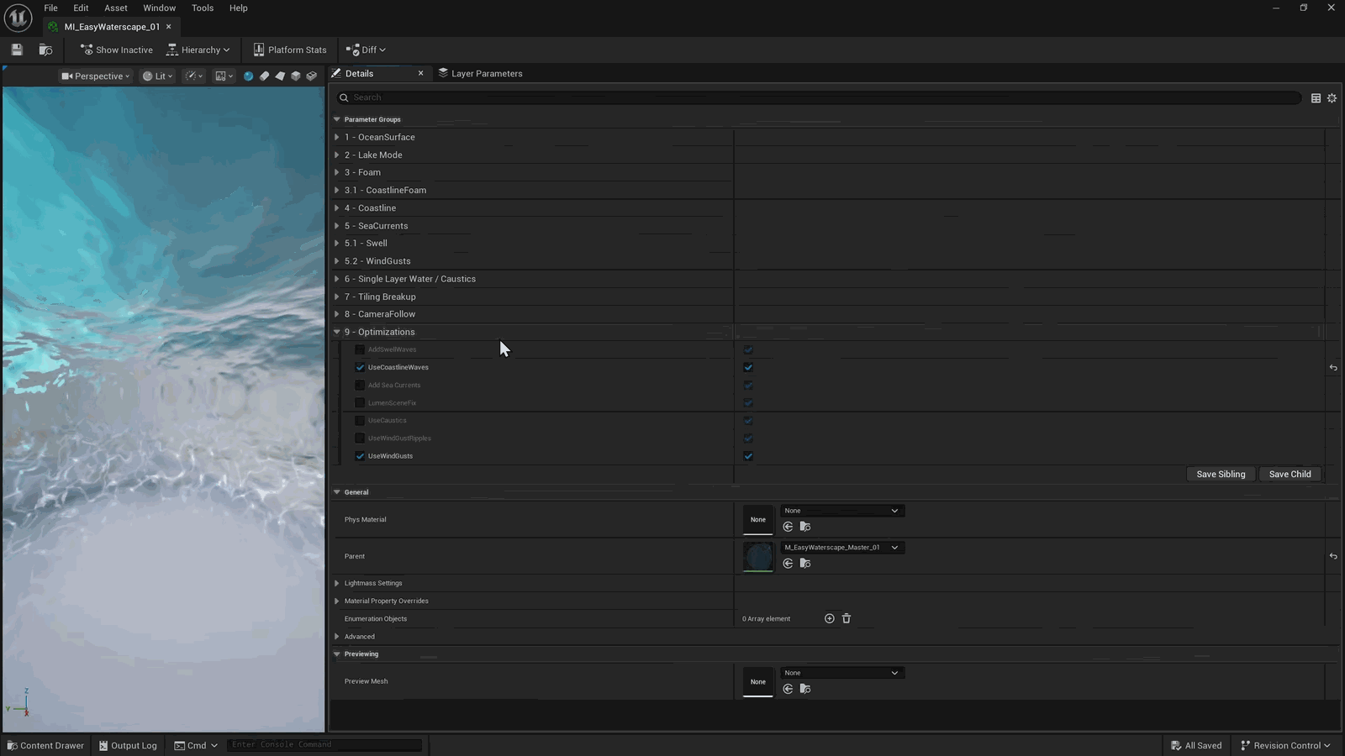Enable UseCaustics override checkbox
The height and width of the screenshot is (756, 1345).
click(x=361, y=421)
